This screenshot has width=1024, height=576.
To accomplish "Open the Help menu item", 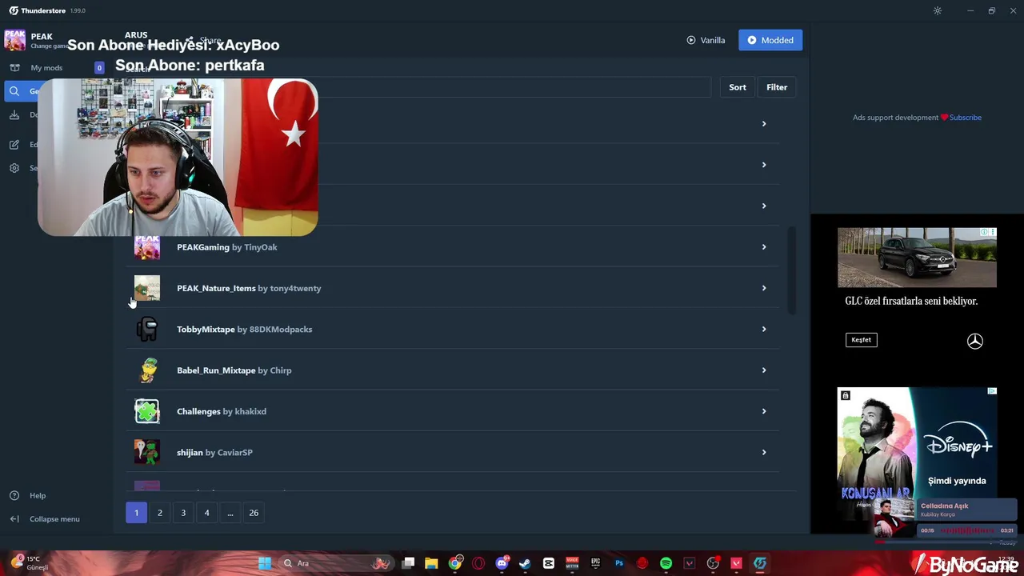I will (38, 495).
